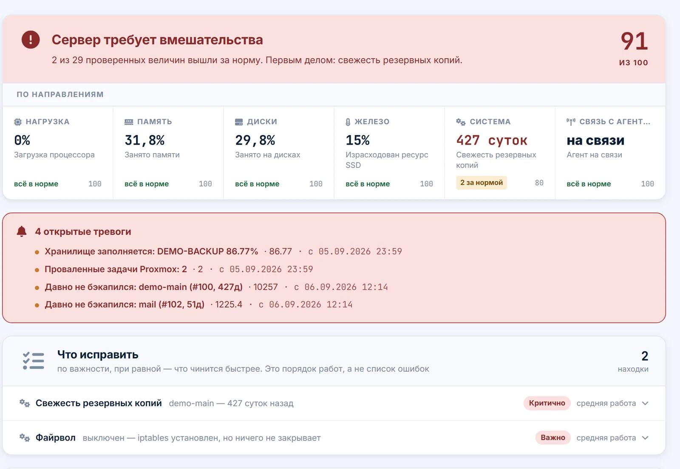The height and width of the screenshot is (469, 680).
Task: Click 'средняя работа' in Свежесть резервных копий row
Action: [x=606, y=403]
